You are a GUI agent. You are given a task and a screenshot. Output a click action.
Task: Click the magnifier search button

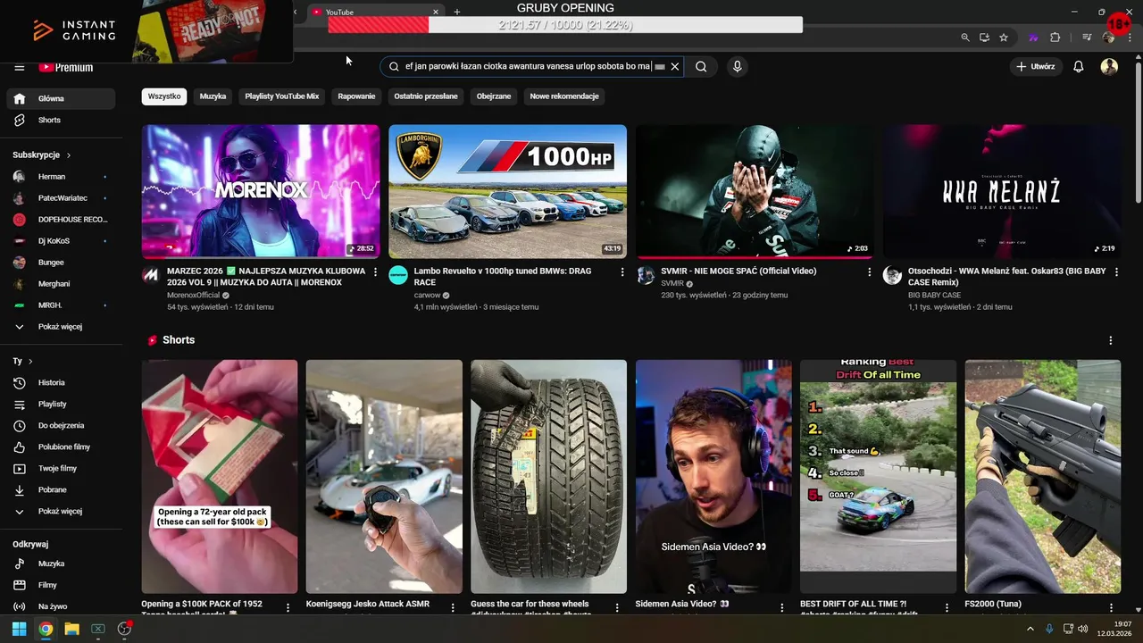click(x=701, y=66)
